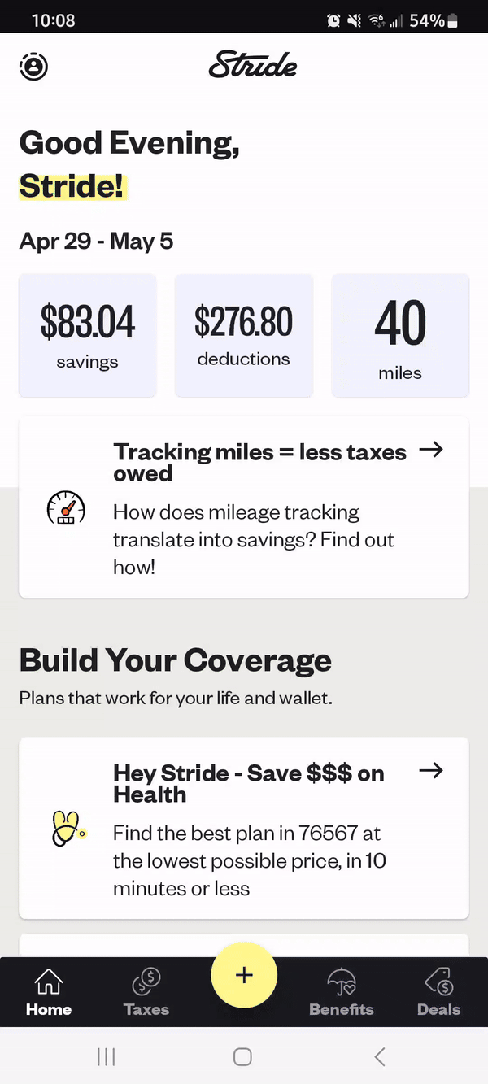View the $276.80 deductions tile
Viewport: 488px width, 1084px height.
point(244,336)
